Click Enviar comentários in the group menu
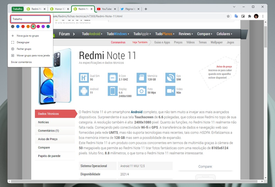This screenshot has width=275, height=187. (30, 62)
